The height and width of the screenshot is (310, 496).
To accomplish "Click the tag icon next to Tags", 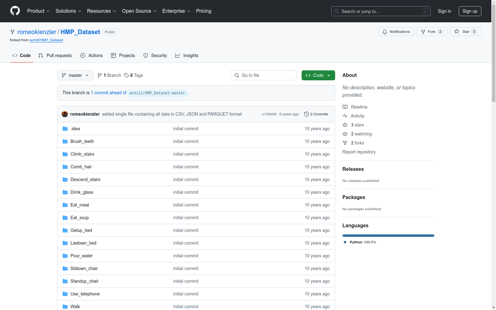I will click(x=126, y=75).
